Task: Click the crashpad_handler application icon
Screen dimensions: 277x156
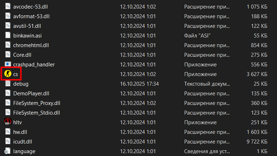Action: pos(7,64)
